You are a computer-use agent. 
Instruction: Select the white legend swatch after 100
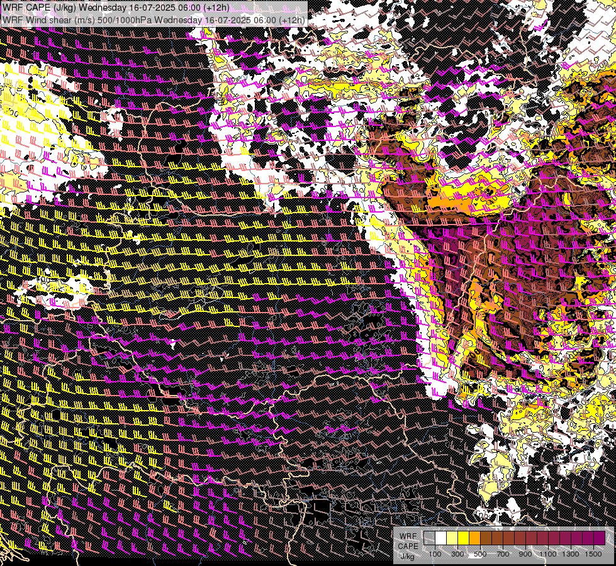(x=441, y=538)
